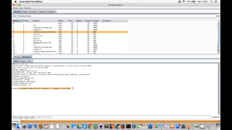Open Spotlight search in menu bar

211,1
